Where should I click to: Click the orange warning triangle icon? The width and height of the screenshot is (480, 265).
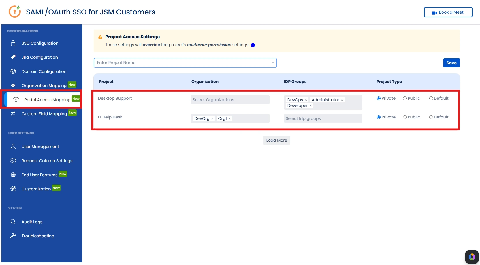100,37
